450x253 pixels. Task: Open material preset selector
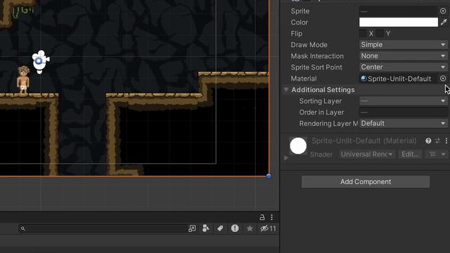(437, 141)
